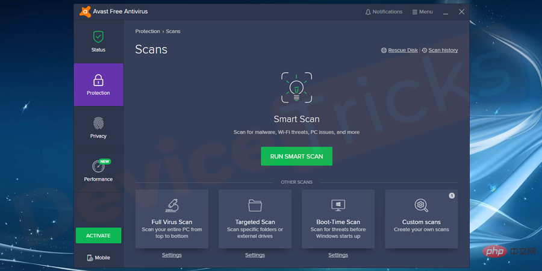Open the Mobile option in sidebar
This screenshot has height=271, width=542.
[99, 258]
